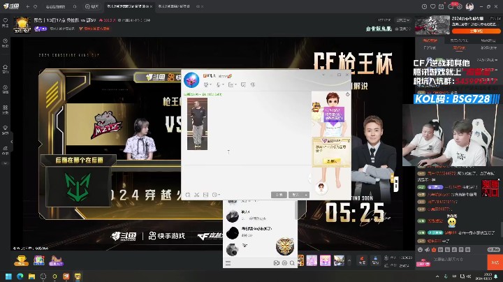503x282 pixels.
Task: Select the middle contact with black avatar
Action: [x=259, y=232]
